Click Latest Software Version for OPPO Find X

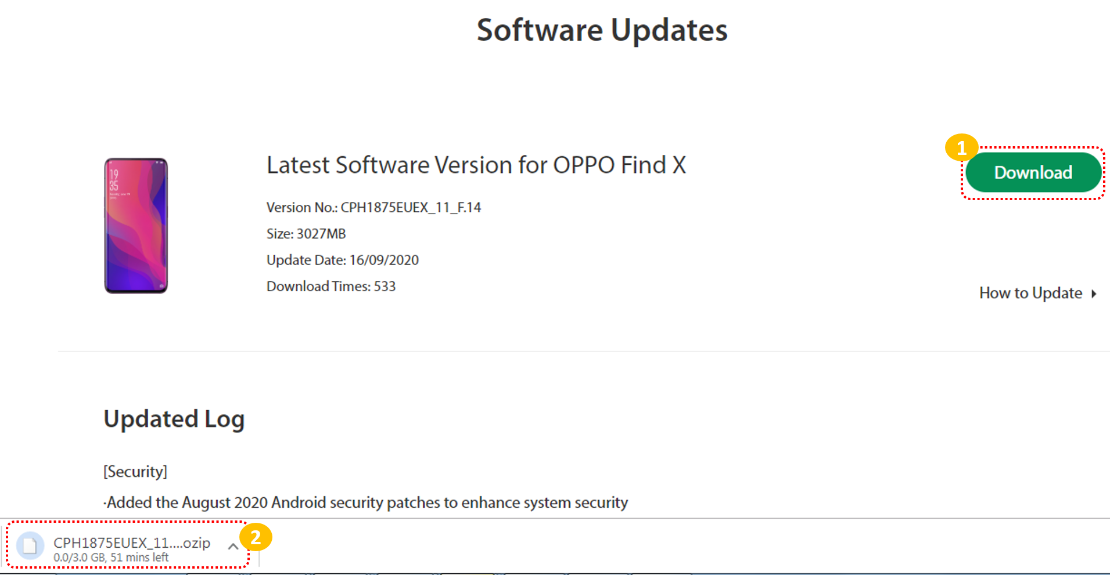point(476,165)
